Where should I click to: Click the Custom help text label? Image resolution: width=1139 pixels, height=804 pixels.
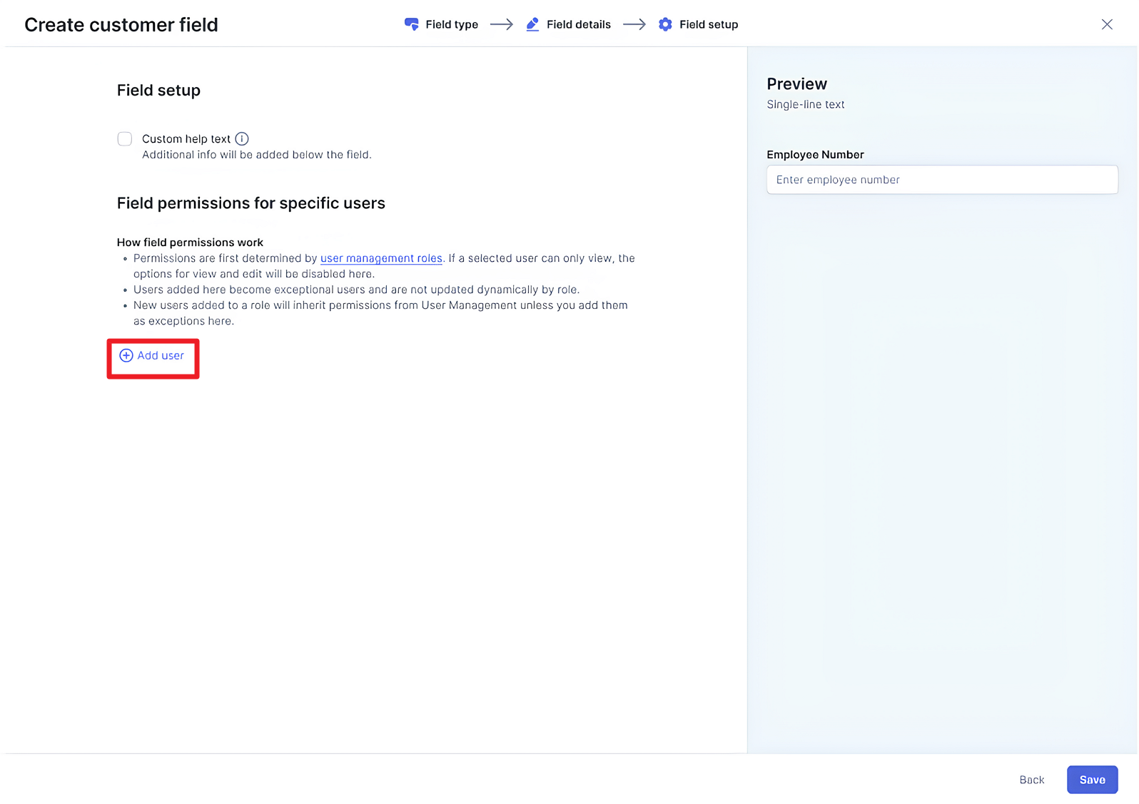tap(186, 139)
